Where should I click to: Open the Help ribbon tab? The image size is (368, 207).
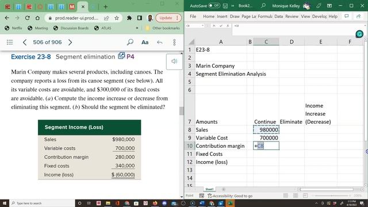(x=333, y=17)
